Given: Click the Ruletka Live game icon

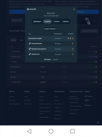Looking at the screenshot, I should click(x=30, y=54).
